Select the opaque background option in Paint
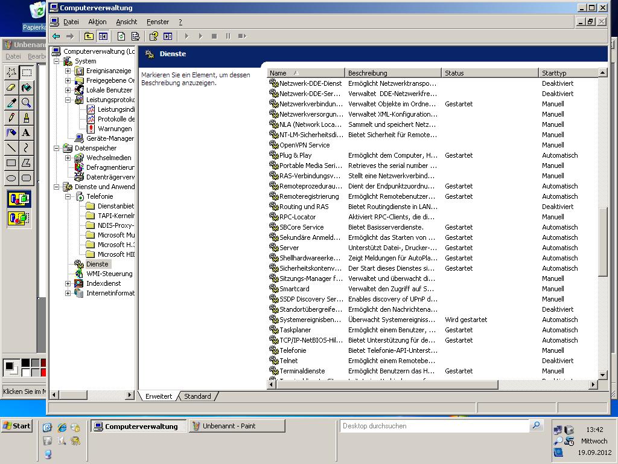Viewport: 618px width, 464px height. tap(19, 199)
